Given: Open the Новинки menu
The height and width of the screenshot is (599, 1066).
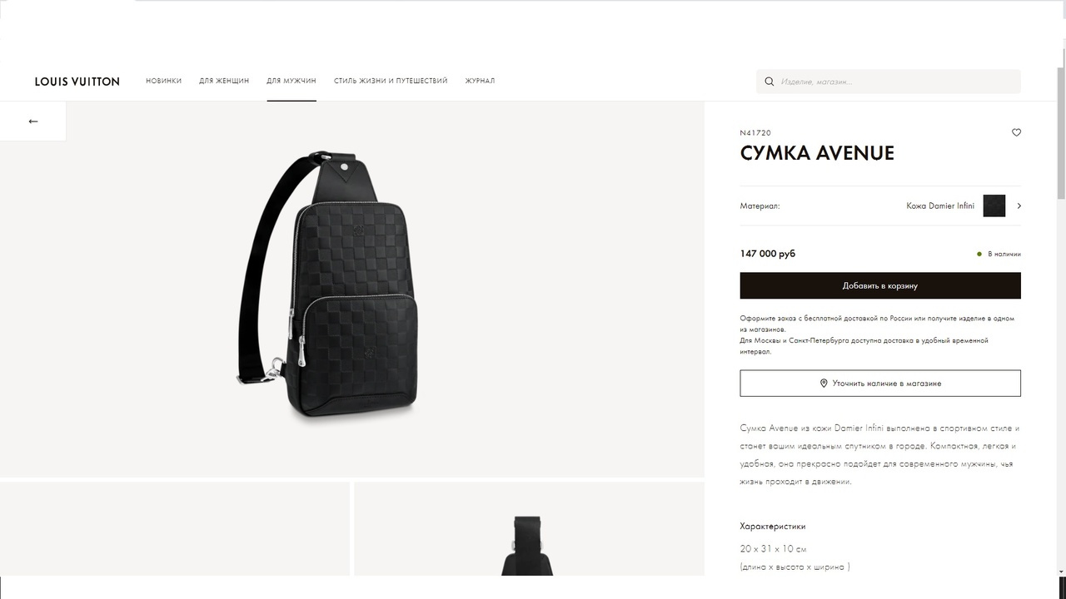Looking at the screenshot, I should (163, 81).
